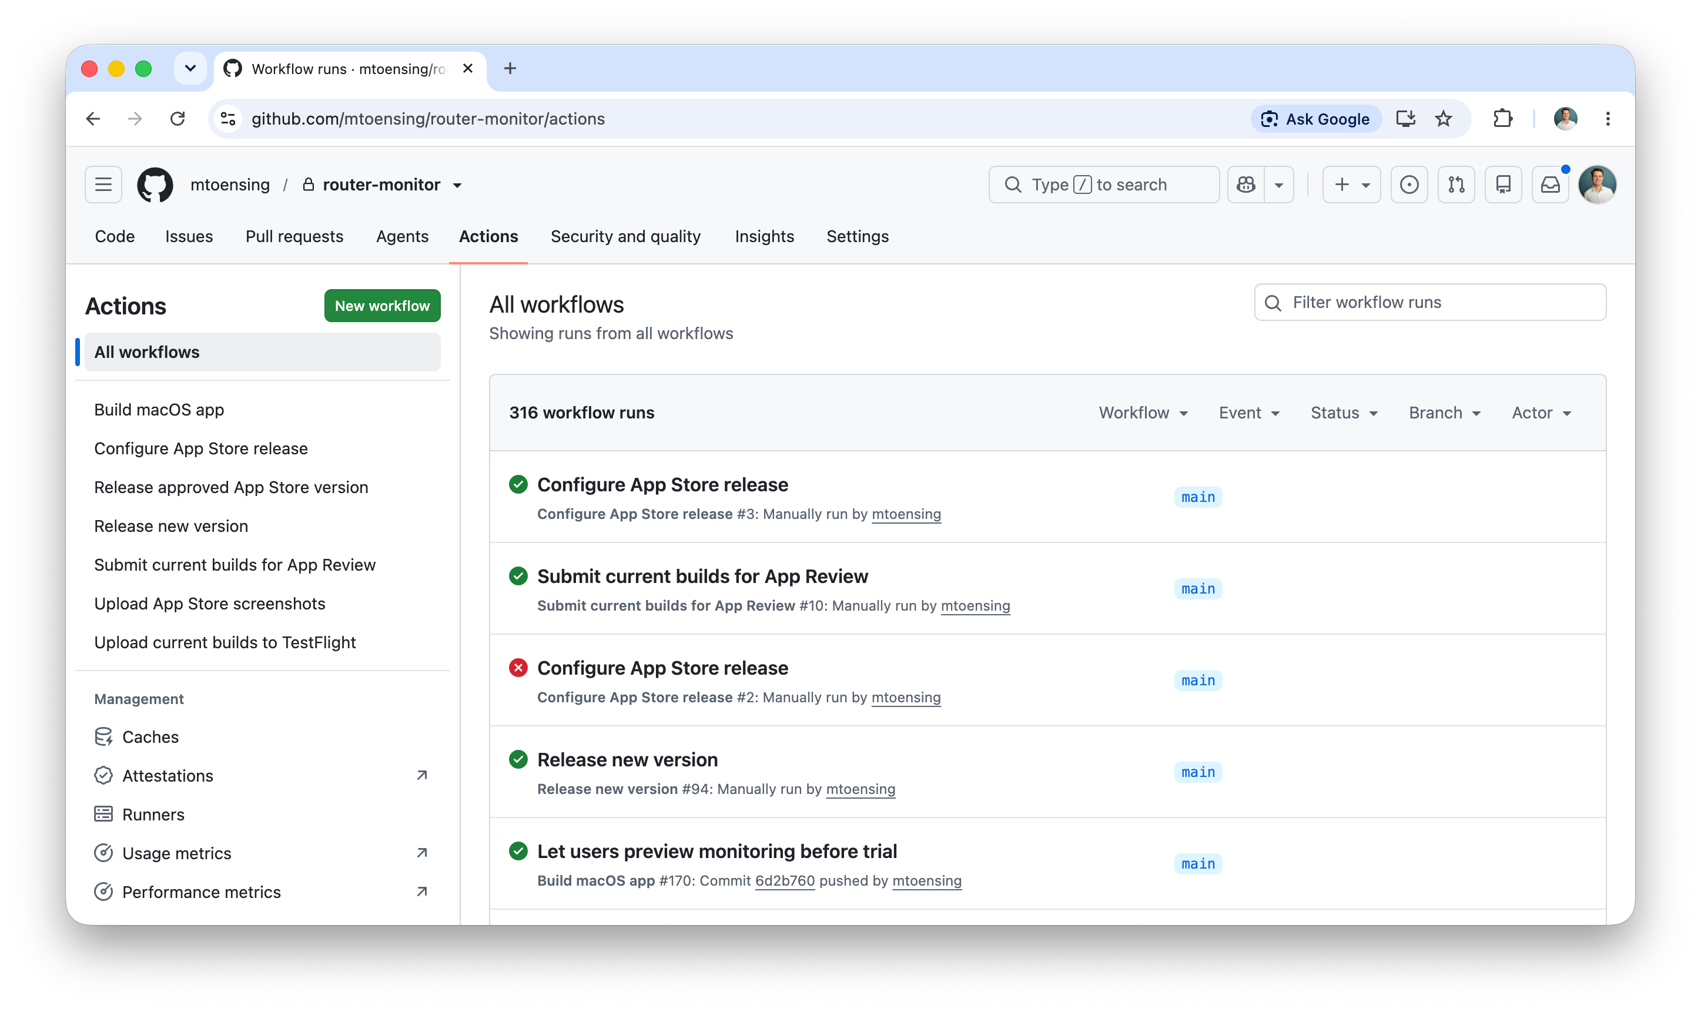Close the Workflow runs browser tab
1701x1012 pixels.
tap(467, 69)
